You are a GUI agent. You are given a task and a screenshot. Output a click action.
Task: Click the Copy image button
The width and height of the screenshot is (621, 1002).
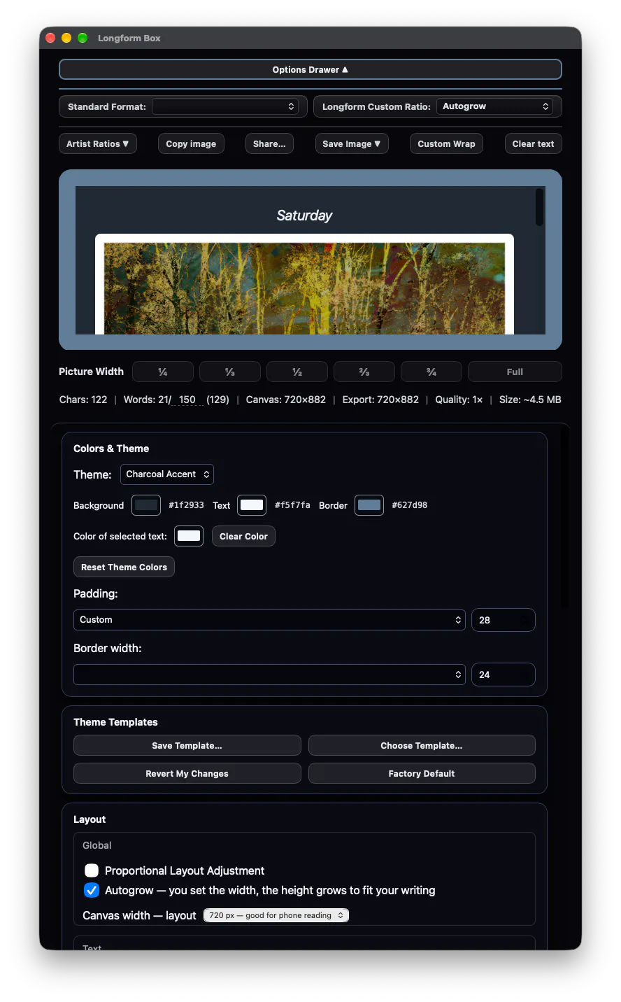point(191,143)
